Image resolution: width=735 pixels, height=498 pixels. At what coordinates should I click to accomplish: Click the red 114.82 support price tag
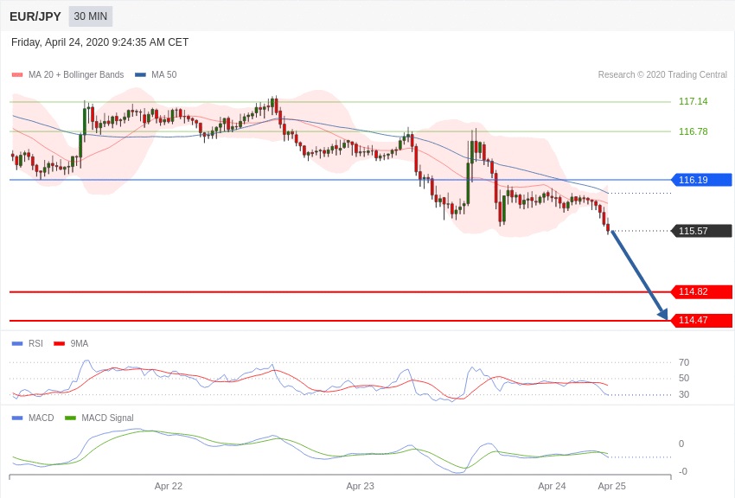702,291
